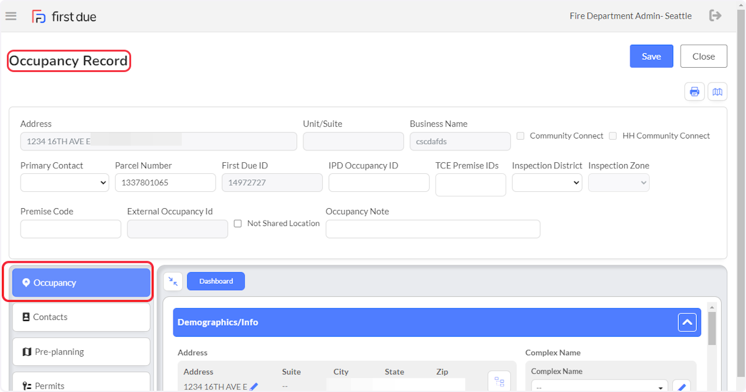
Task: Click the Demographics/Info header text
Action: pyautogui.click(x=218, y=322)
